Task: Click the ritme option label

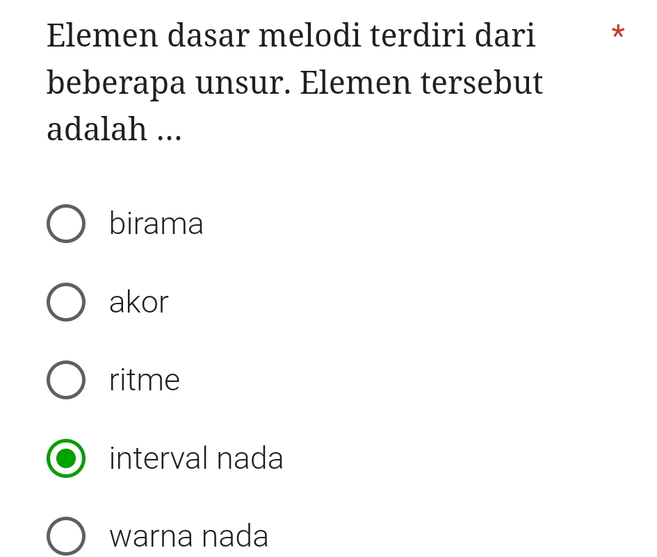Action: [144, 379]
